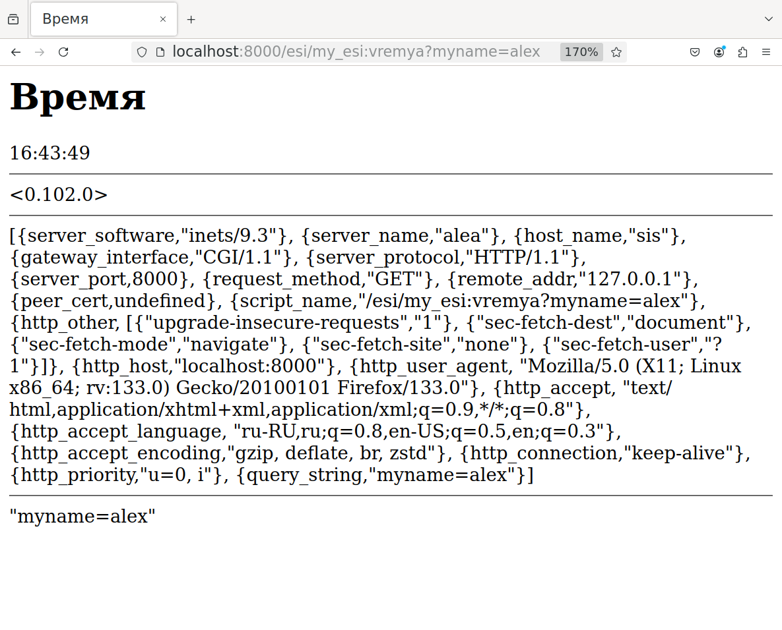
Task: Expand the list all tabs chevron
Action: click(x=768, y=19)
